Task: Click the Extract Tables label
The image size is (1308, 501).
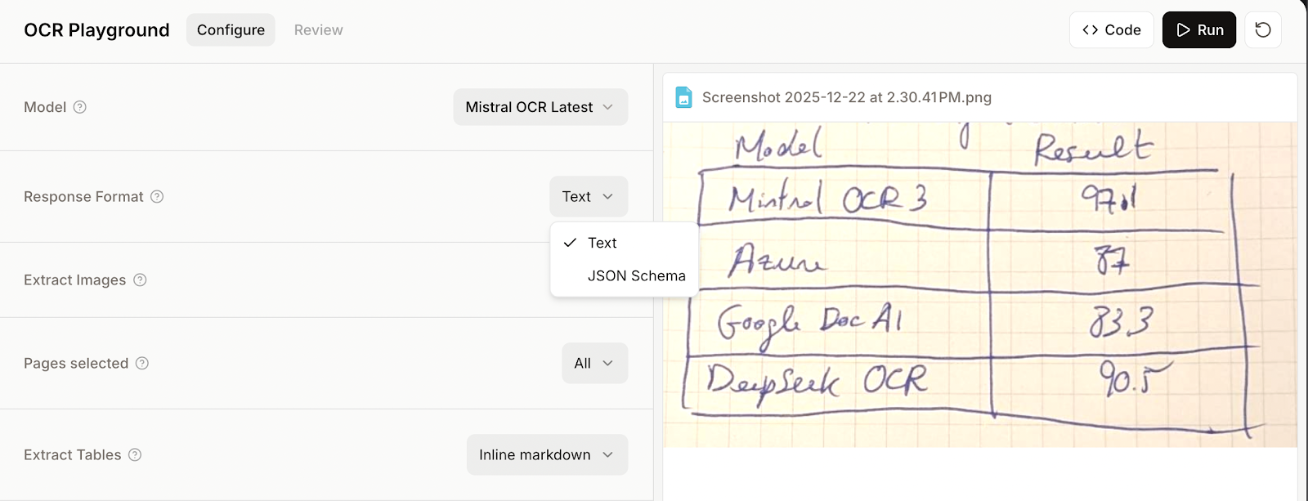Action: point(73,454)
